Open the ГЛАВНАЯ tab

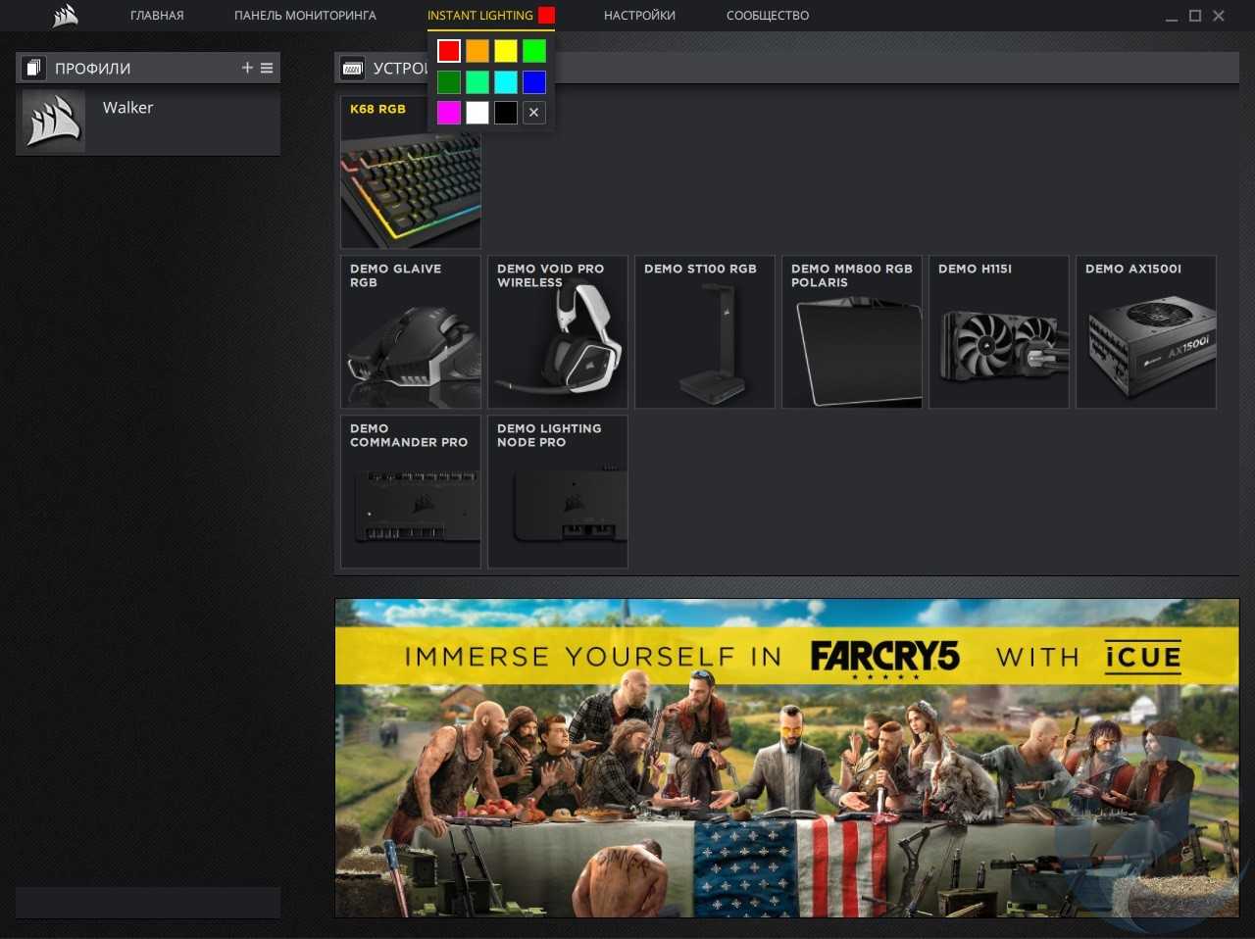tap(157, 16)
